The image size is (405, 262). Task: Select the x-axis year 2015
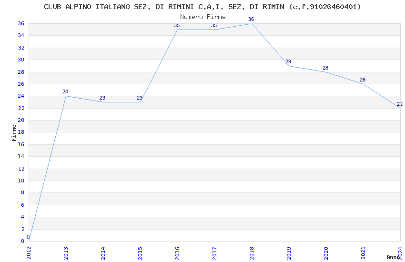[140, 253]
